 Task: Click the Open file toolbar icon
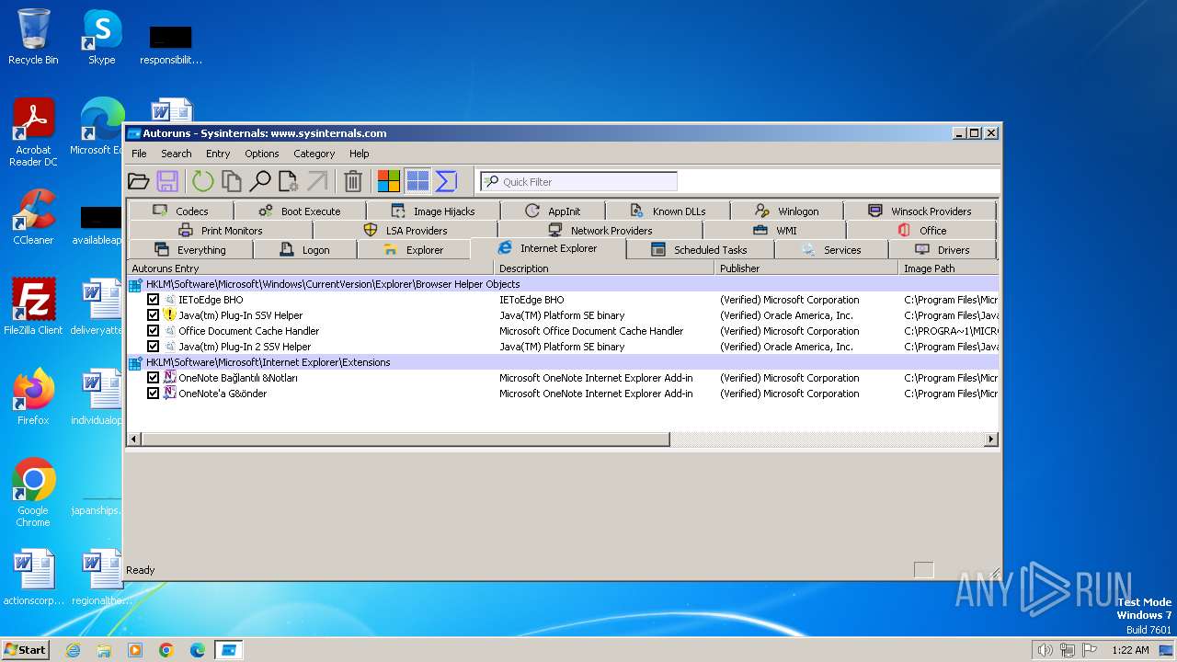click(138, 181)
